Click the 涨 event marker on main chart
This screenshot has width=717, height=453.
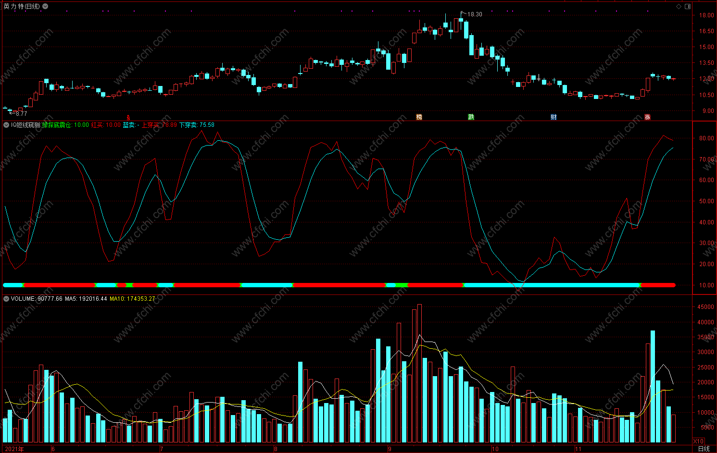(647, 117)
